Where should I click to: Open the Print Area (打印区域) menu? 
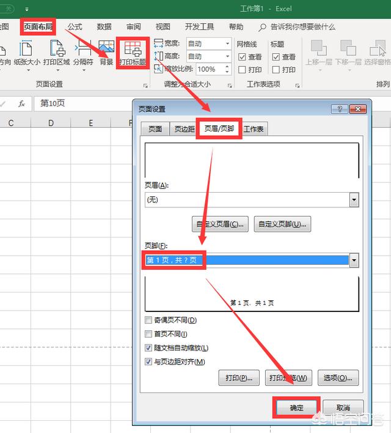point(57,55)
